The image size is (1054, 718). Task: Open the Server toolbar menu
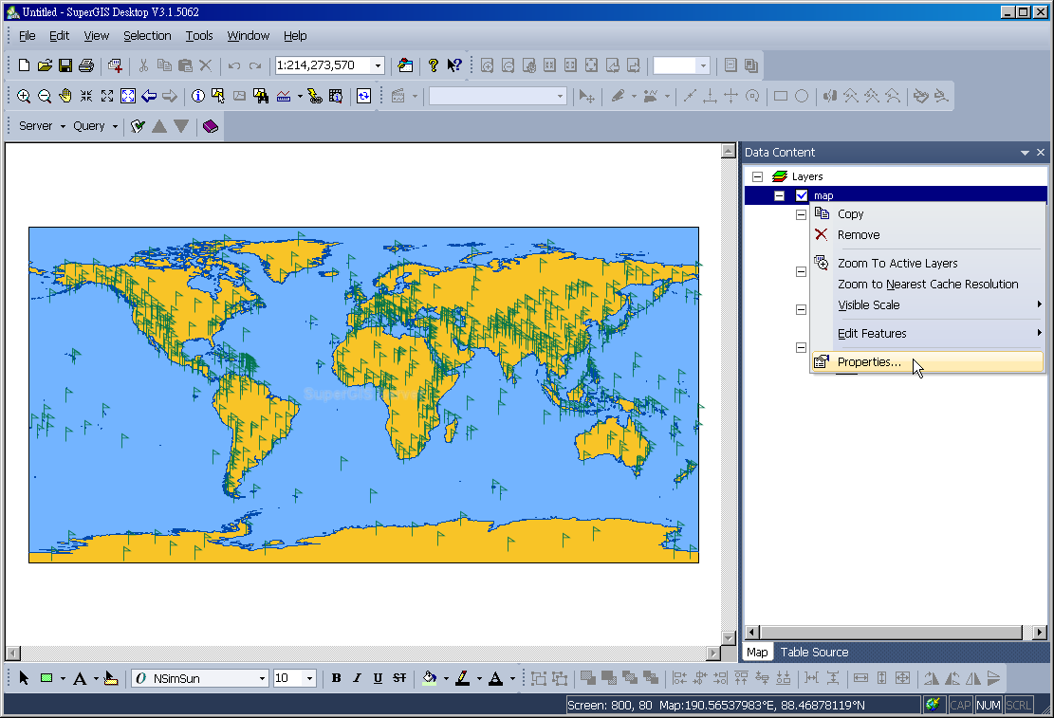tap(42, 126)
